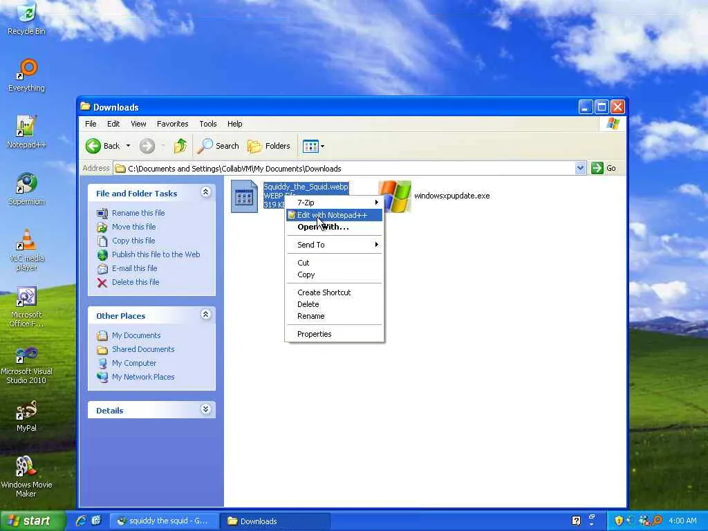Viewport: 708px width, 531px height.
Task: Select Copy in the context menu
Action: (334, 274)
